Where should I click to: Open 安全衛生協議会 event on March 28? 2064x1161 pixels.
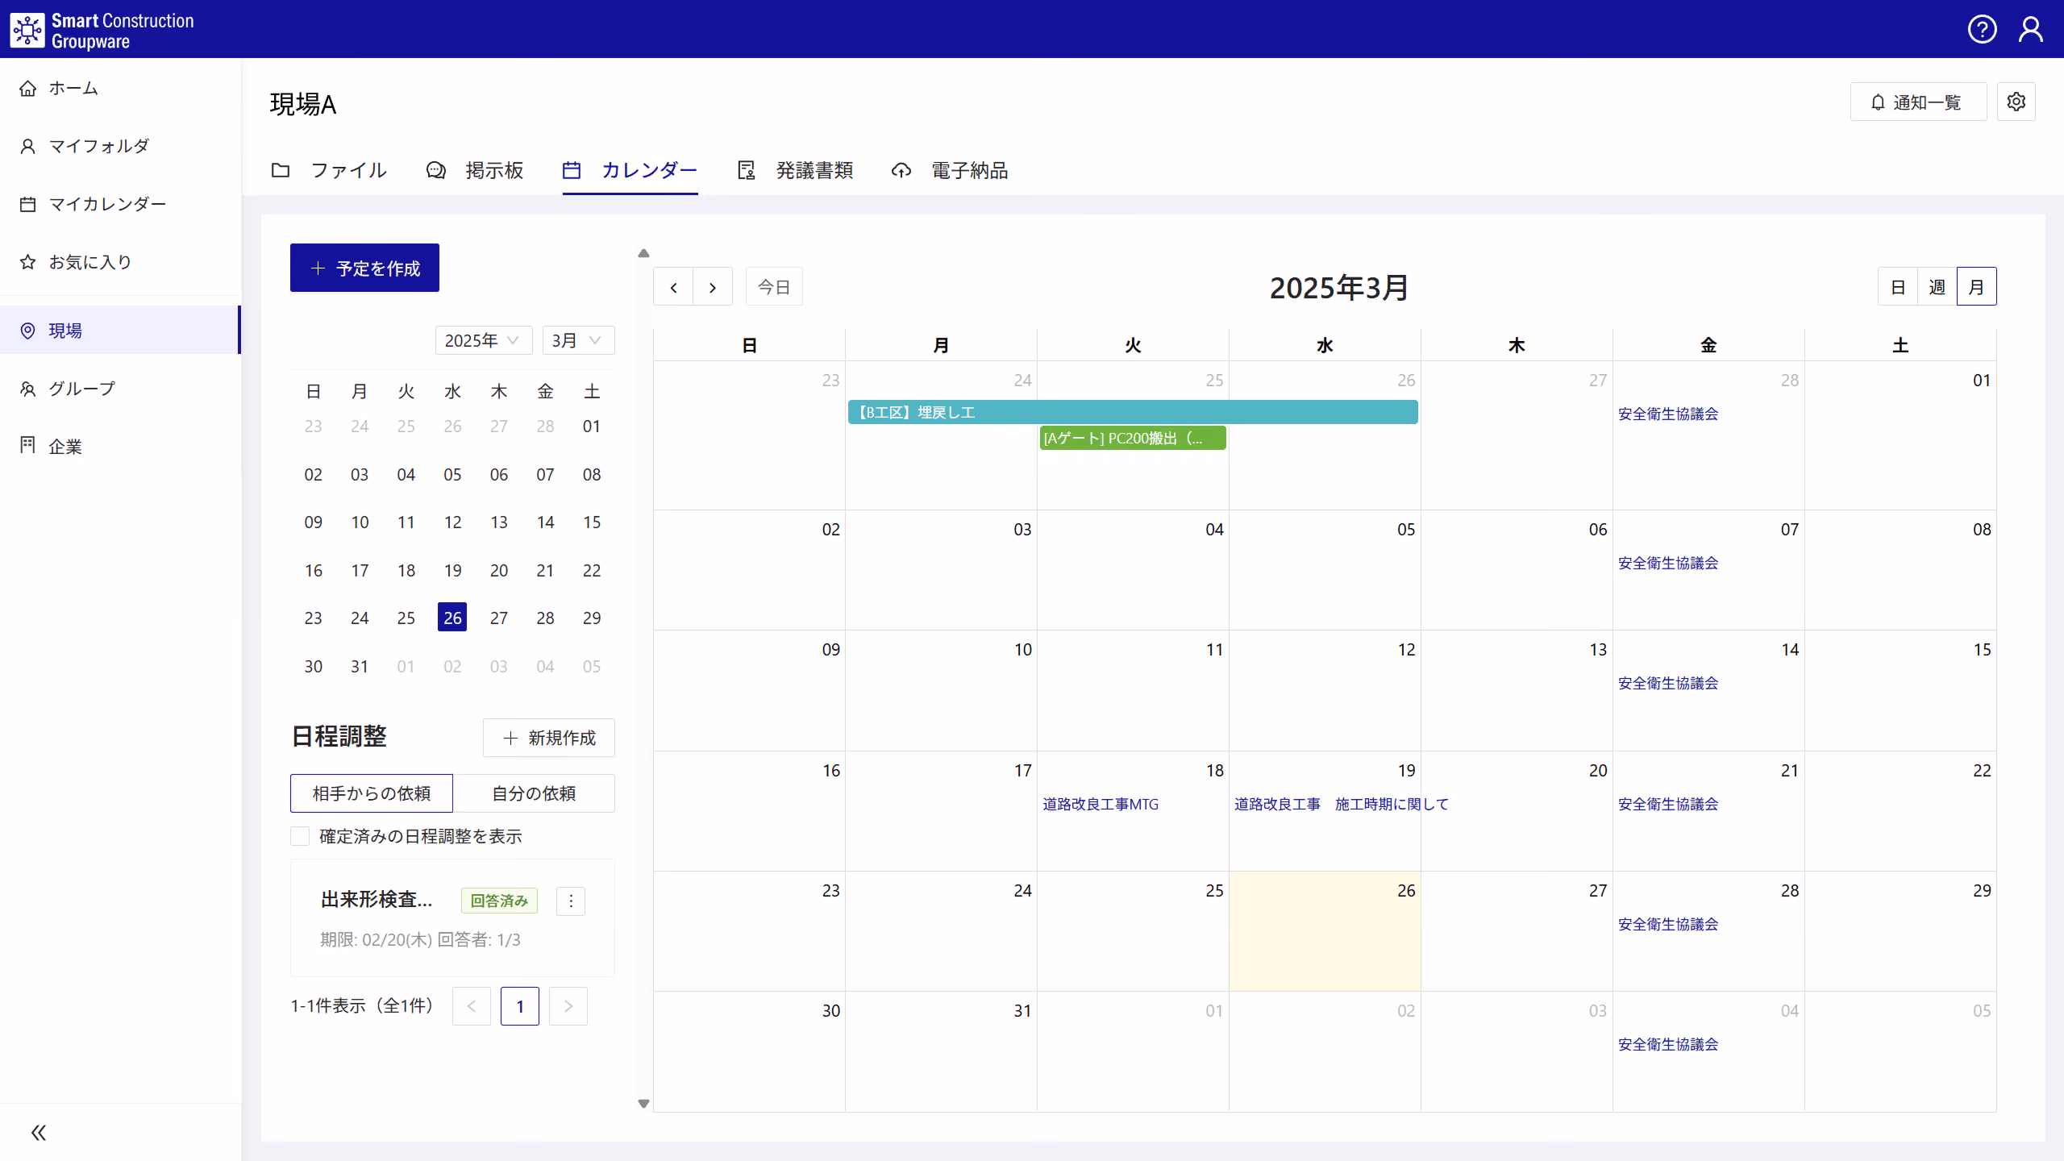1668,924
